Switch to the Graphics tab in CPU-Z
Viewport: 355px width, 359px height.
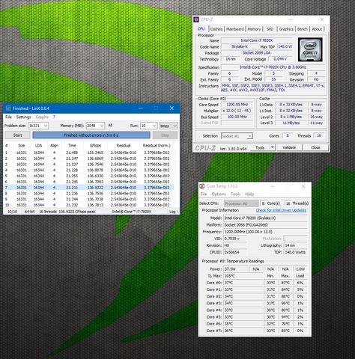coord(286,29)
